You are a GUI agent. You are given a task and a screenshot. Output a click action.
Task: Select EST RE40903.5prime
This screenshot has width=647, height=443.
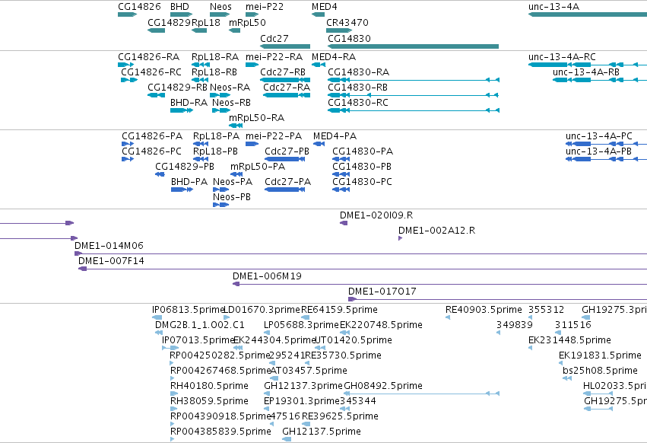click(x=448, y=317)
